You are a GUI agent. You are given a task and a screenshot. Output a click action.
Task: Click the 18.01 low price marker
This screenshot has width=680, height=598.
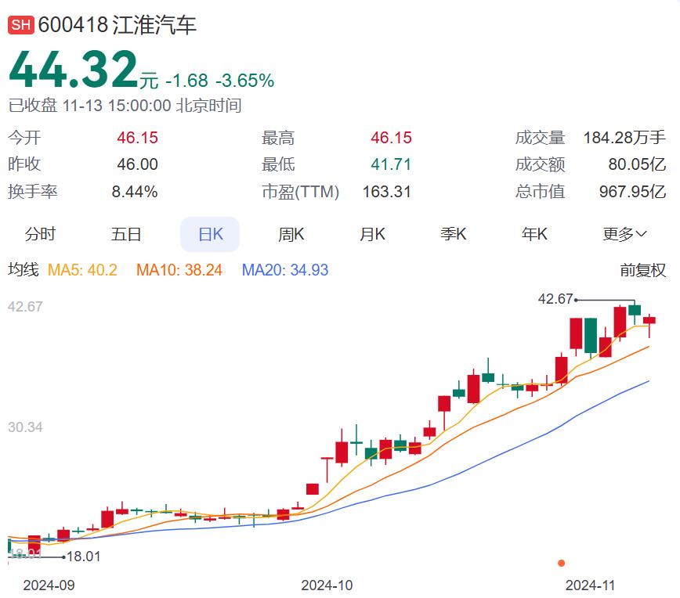point(83,557)
